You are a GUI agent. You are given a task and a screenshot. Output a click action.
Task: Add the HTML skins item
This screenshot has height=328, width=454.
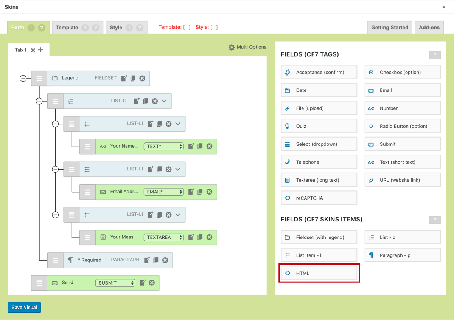319,273
